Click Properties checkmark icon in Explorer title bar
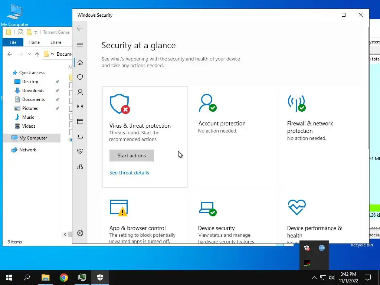 pyautogui.click(x=21, y=32)
